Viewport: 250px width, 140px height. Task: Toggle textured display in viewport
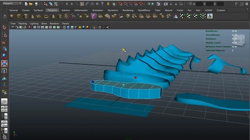click(76, 27)
